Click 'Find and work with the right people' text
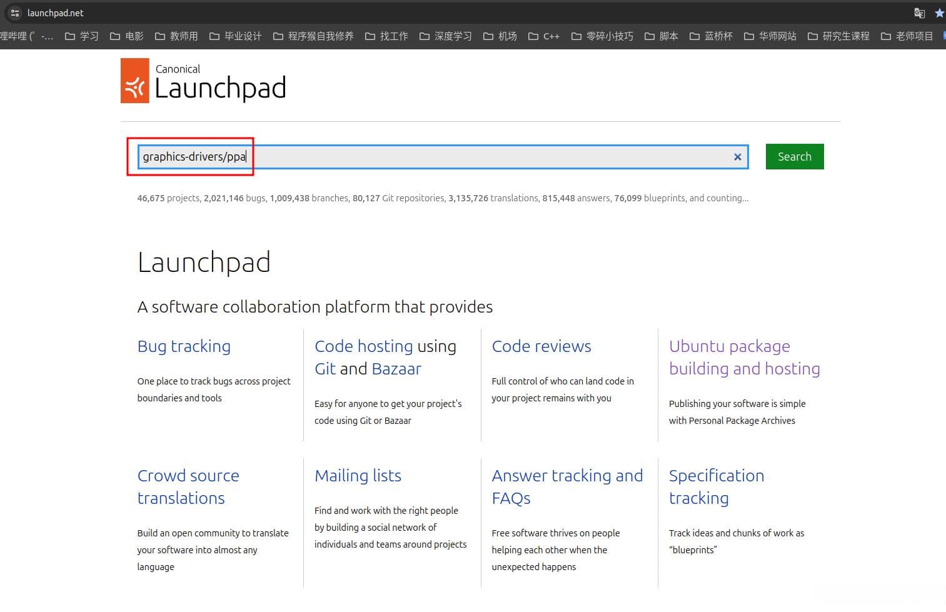This screenshot has width=946, height=612. point(391,528)
